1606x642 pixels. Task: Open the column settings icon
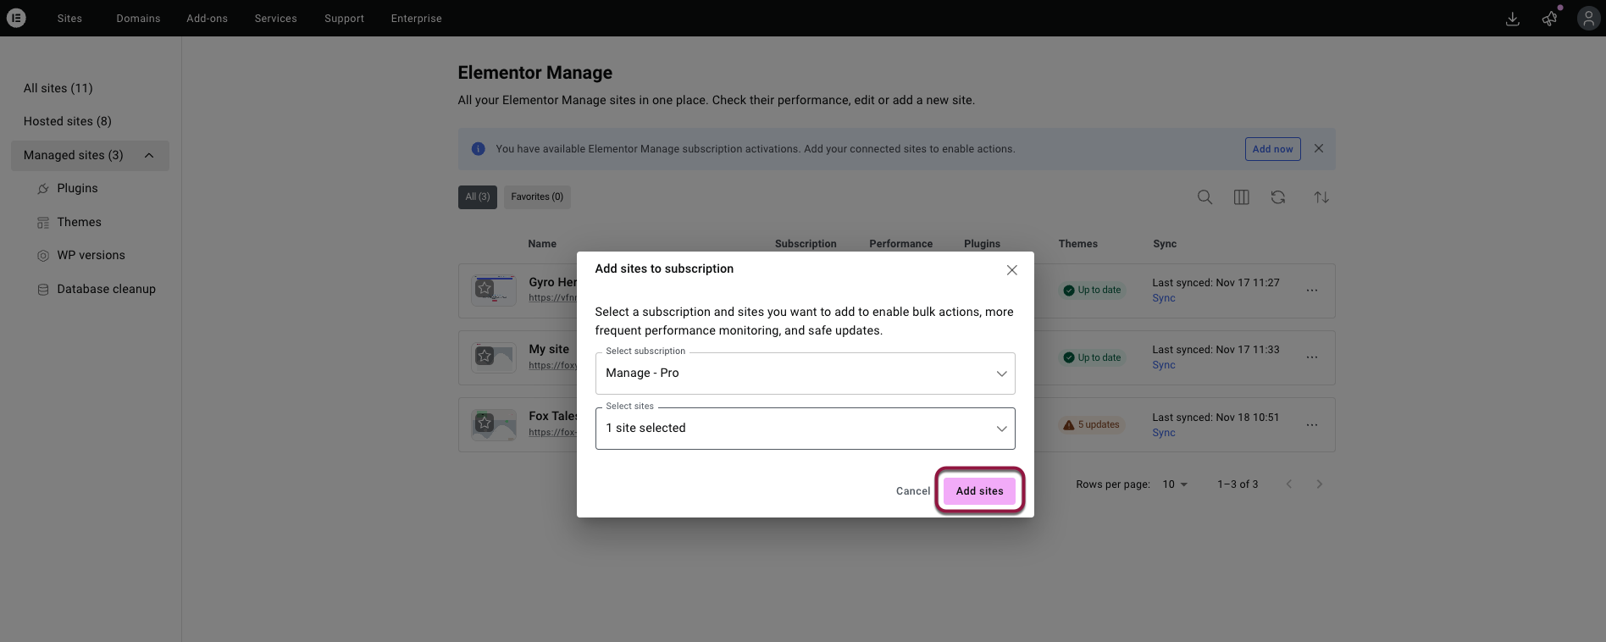coord(1241,197)
